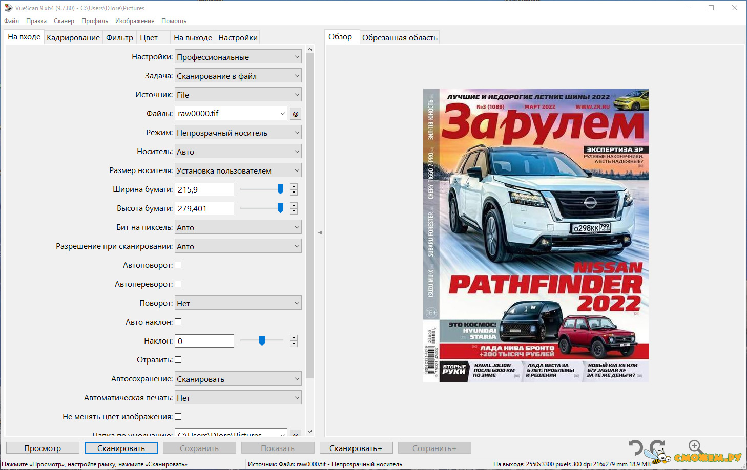Click the Сохранить+ button
Viewport: 747px width, 470px height.
pos(434,448)
